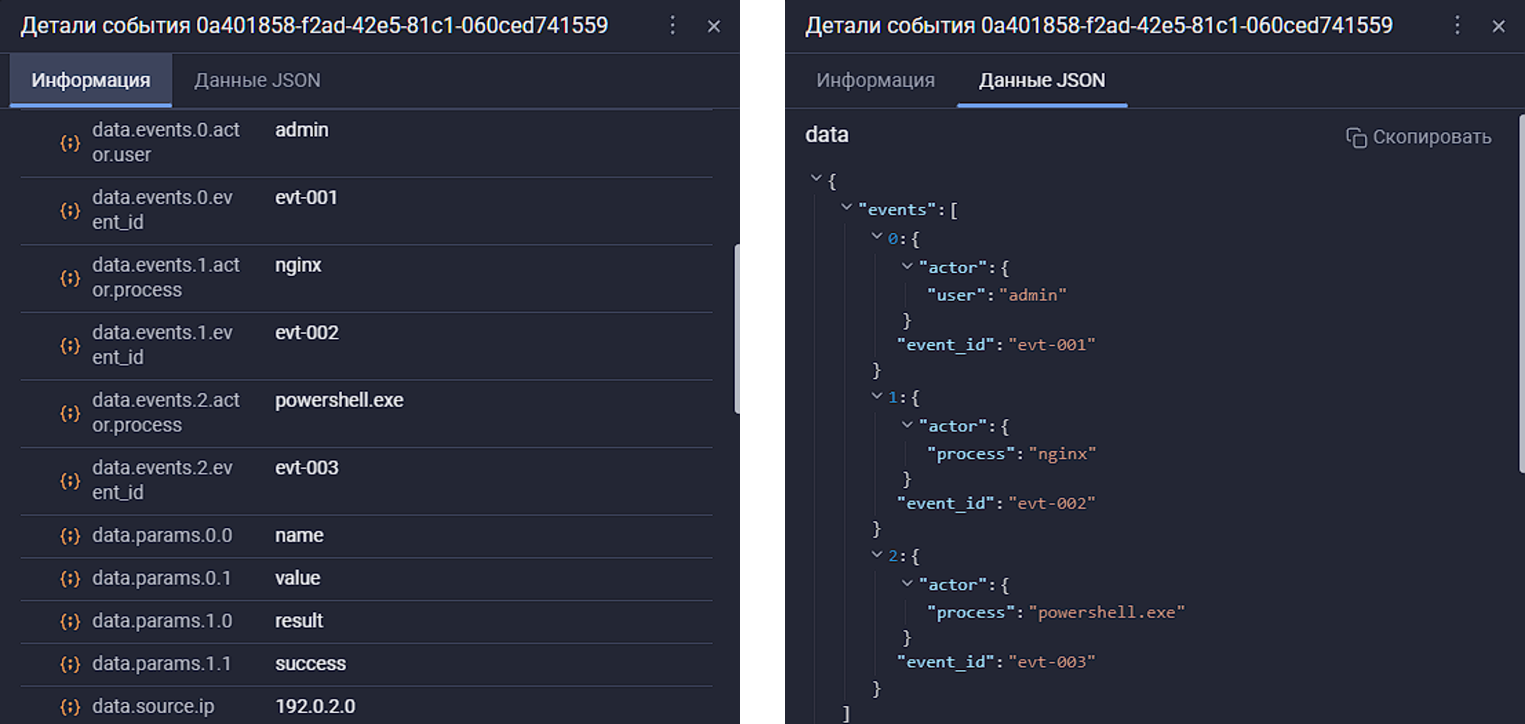The image size is (1525, 724).
Task: Click the braces icon beside data.events.2.actor.process
Action: pyautogui.click(x=70, y=413)
